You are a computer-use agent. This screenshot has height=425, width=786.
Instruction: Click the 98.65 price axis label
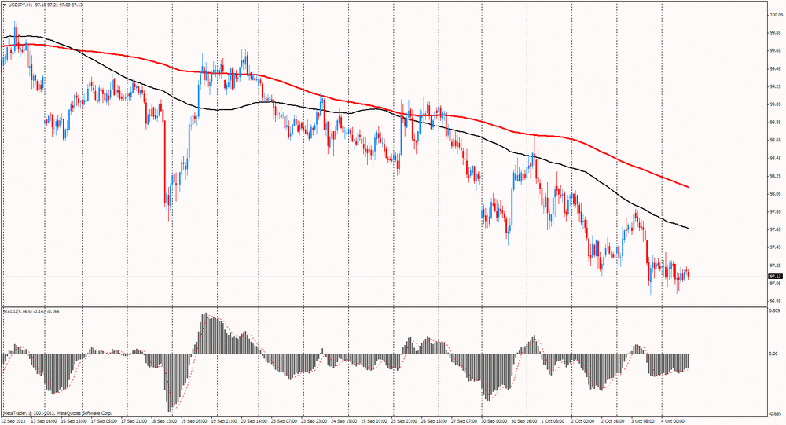[775, 140]
